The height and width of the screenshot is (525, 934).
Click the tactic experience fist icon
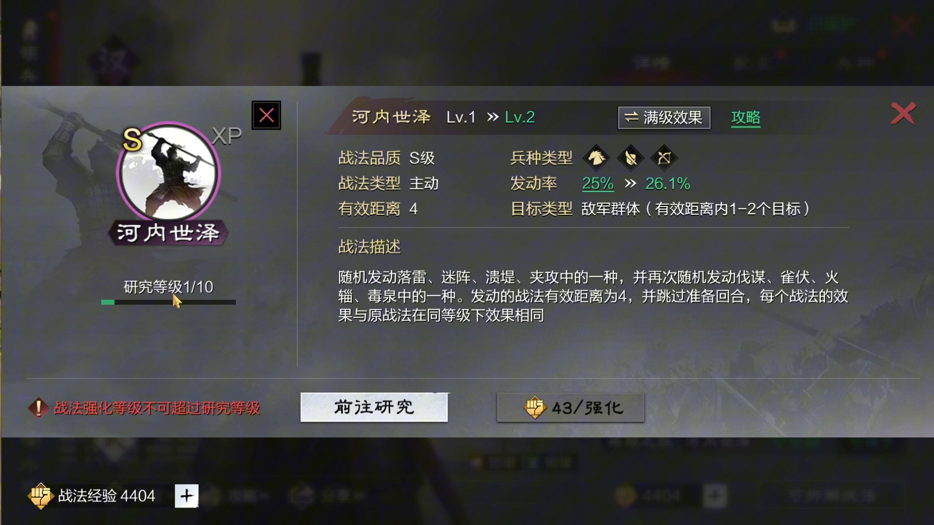[x=41, y=496]
